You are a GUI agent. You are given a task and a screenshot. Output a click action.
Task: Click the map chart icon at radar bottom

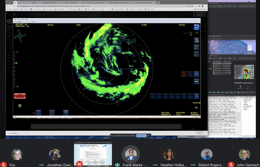52,113
